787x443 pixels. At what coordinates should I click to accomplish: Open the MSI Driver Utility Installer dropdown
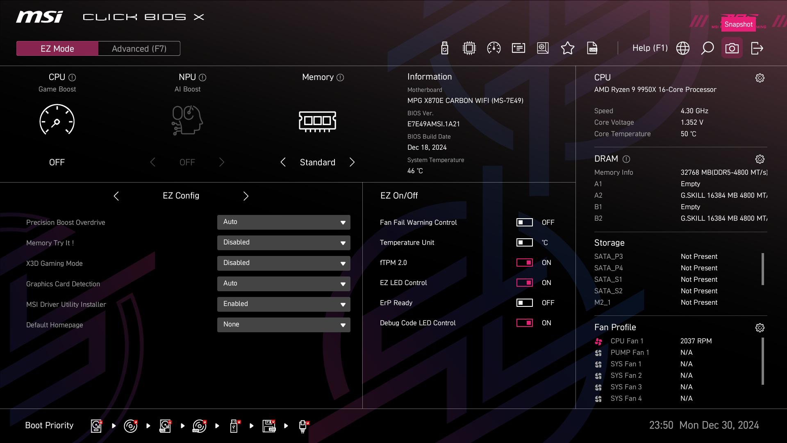(x=284, y=304)
